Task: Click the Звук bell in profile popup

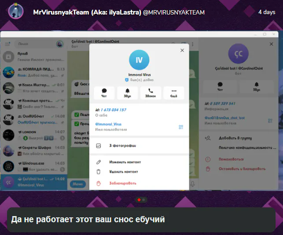Action: [128, 93]
